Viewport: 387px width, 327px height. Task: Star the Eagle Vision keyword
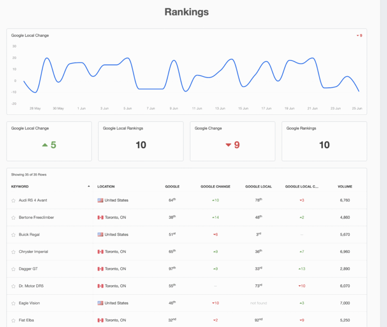pos(13,303)
